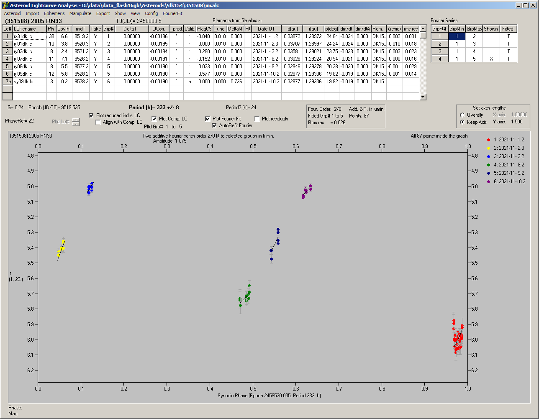Click navy legend marker for 2021-11-9.2
The height and width of the screenshot is (419, 539).
click(489, 173)
